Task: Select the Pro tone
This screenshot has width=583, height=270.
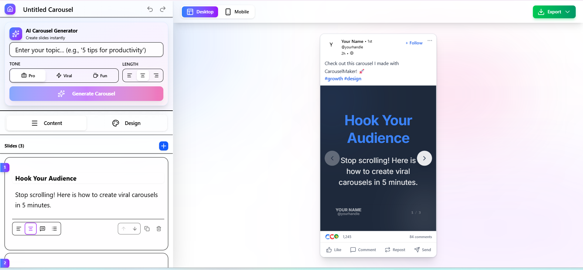Action: pyautogui.click(x=28, y=76)
